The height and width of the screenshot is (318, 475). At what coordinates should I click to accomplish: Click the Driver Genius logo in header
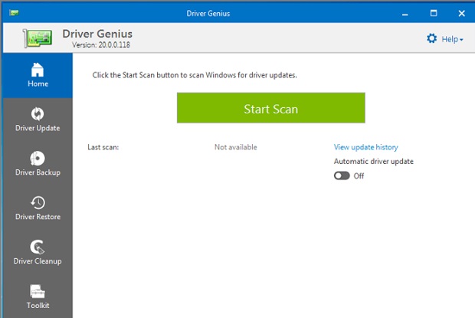(x=38, y=38)
